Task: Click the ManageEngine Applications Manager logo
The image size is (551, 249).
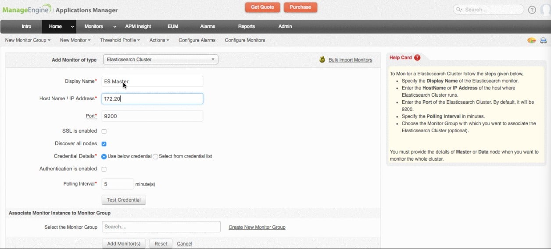Action: 59,10
